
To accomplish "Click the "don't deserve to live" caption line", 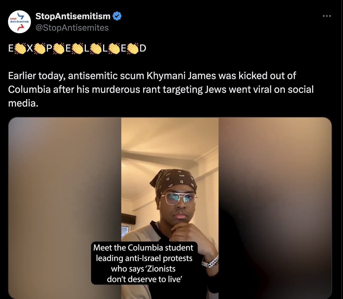I will 144,279.
